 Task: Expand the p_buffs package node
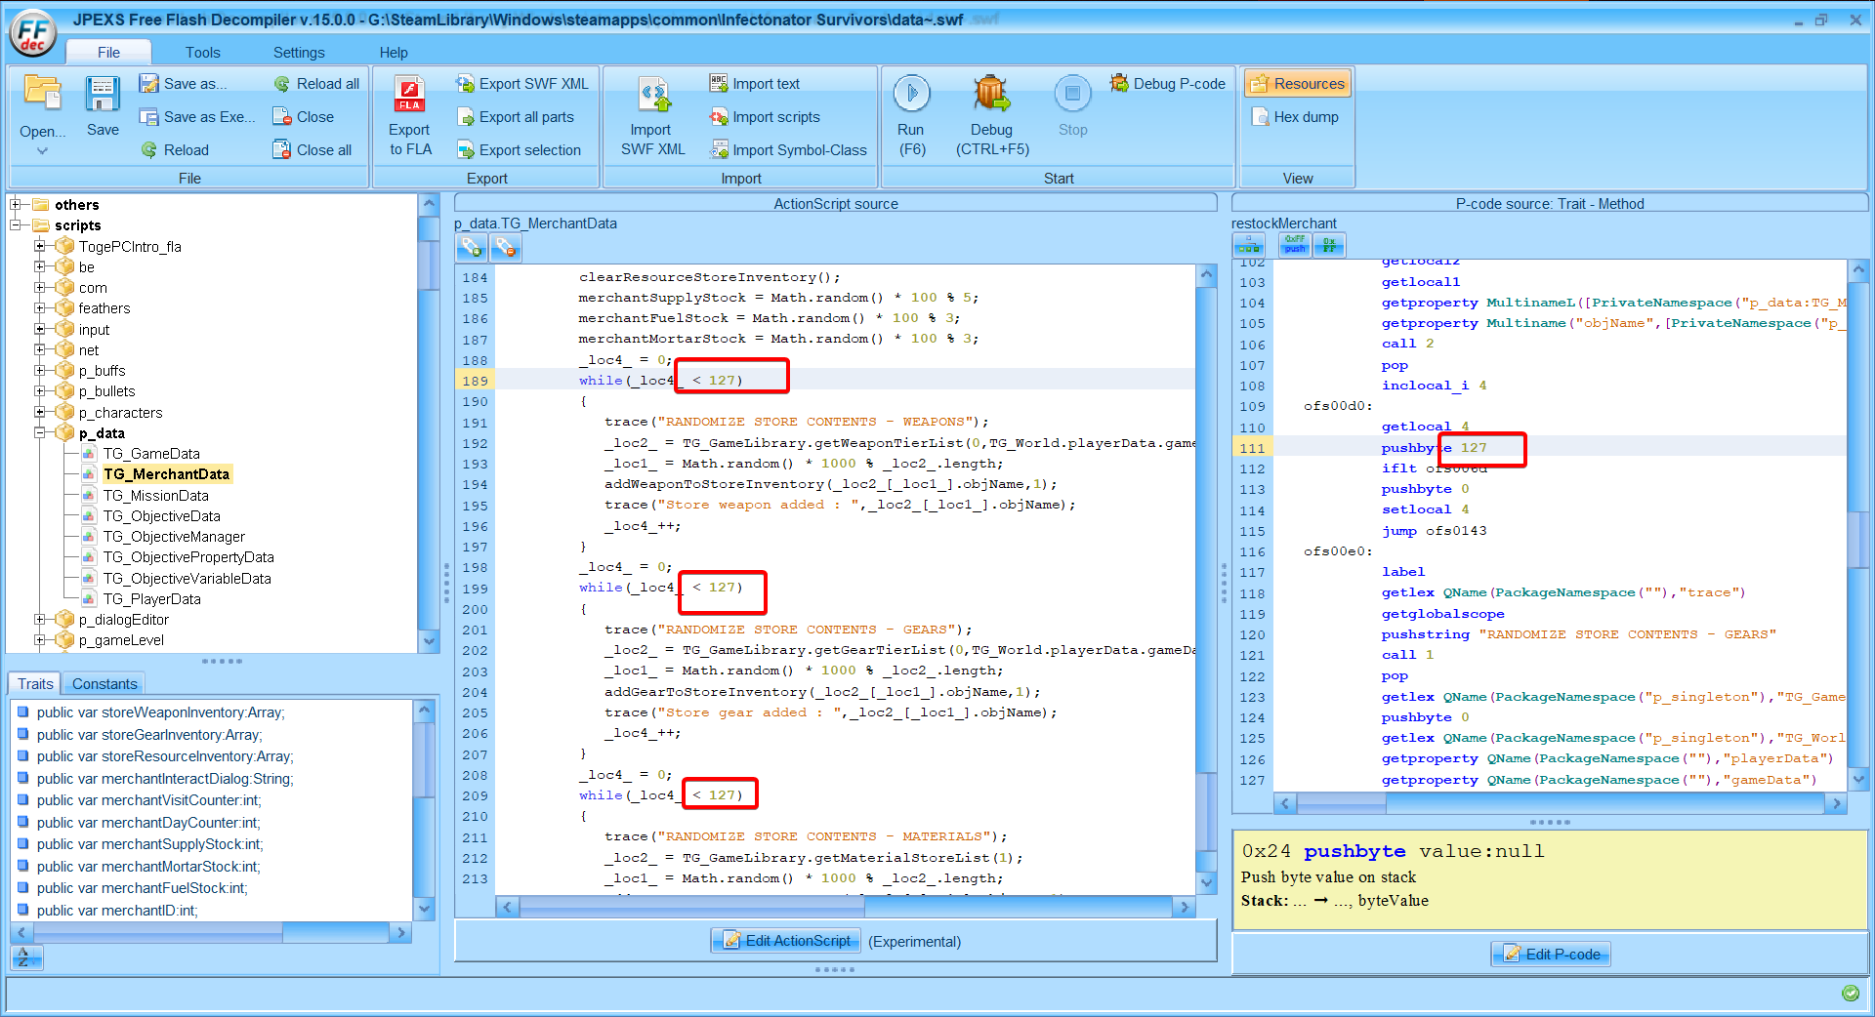(40, 371)
